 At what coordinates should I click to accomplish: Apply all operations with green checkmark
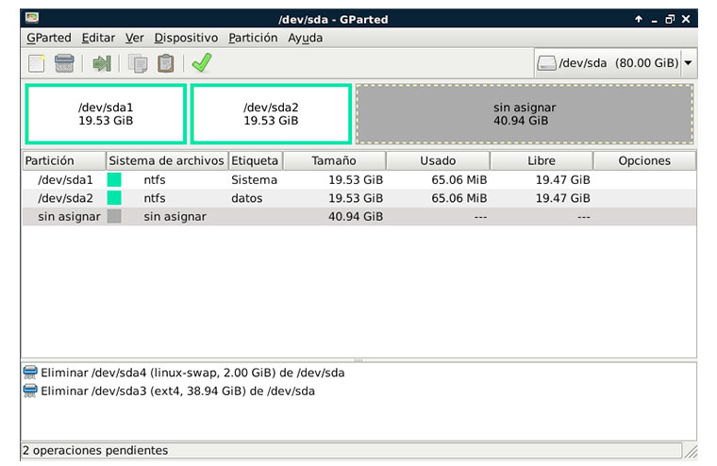pos(202,62)
